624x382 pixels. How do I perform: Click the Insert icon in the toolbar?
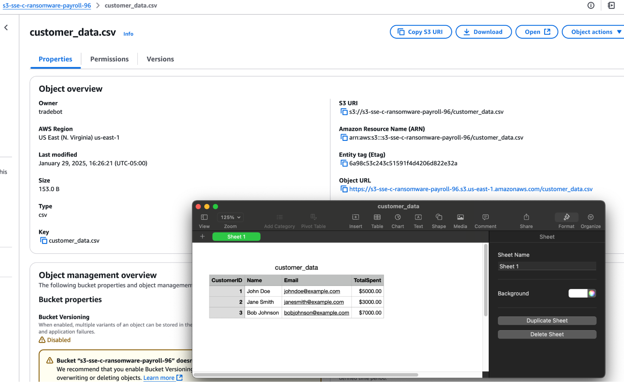356,220
